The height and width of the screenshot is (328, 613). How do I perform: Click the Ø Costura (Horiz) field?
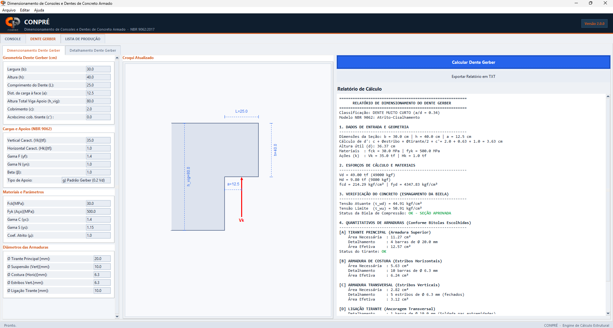pyautogui.click(x=102, y=275)
